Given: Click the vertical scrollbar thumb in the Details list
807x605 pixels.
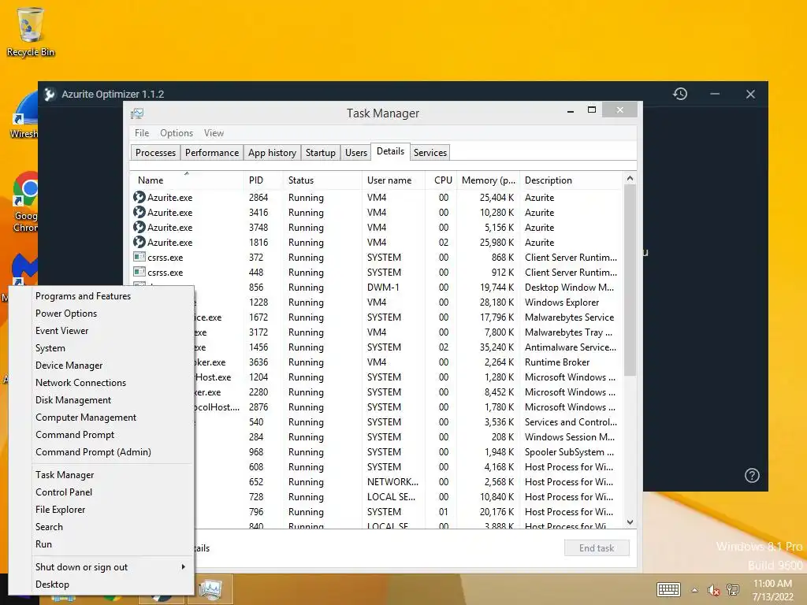Looking at the screenshot, I should [x=630, y=280].
